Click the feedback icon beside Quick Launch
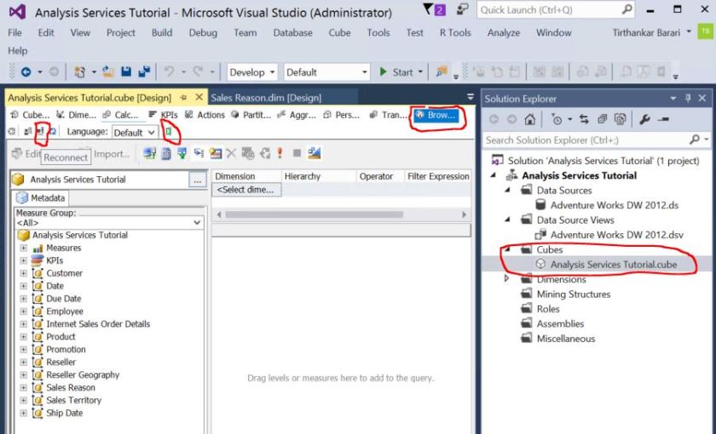The image size is (716, 434). [x=462, y=9]
